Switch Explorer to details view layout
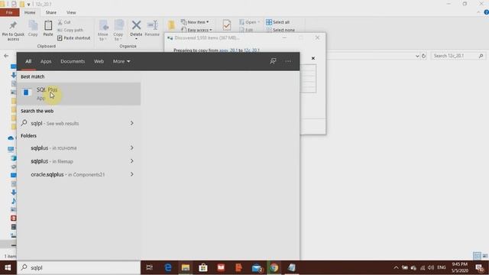Viewport: 489px width, 275px height. [477, 256]
